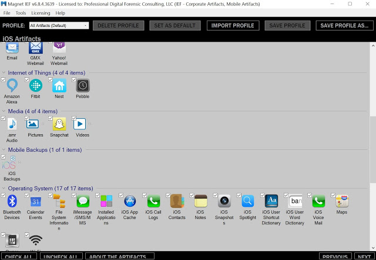Image resolution: width=376 pixels, height=260 pixels.
Task: Click the Set As Default button
Action: [175, 26]
